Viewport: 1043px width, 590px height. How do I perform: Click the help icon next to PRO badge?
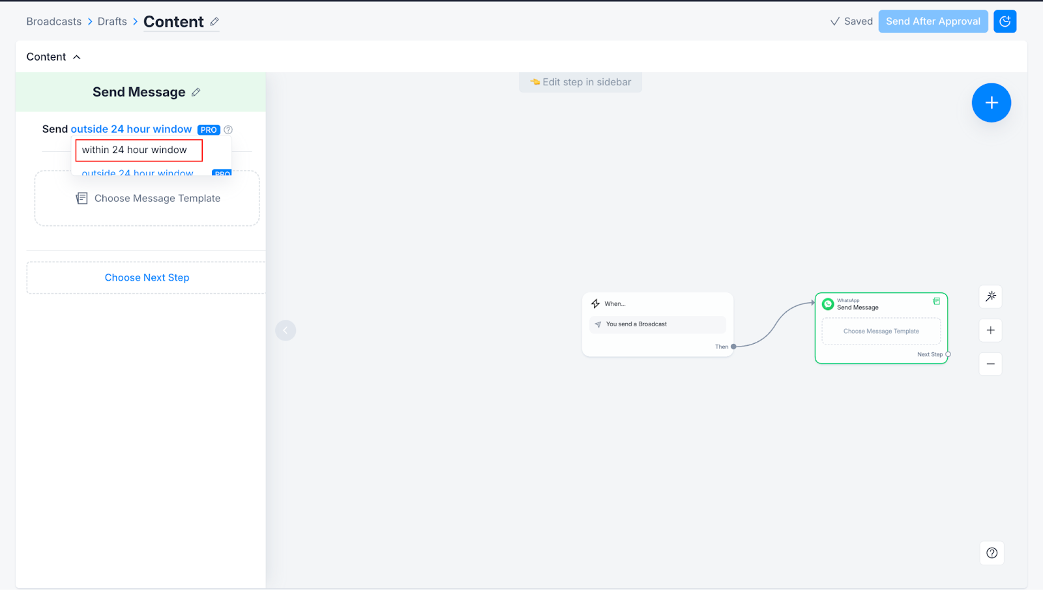pyautogui.click(x=228, y=130)
